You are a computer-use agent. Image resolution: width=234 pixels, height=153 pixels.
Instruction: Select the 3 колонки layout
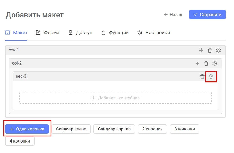185,129
